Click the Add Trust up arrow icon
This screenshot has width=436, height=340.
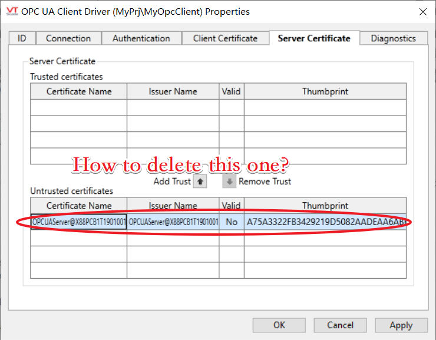200,181
